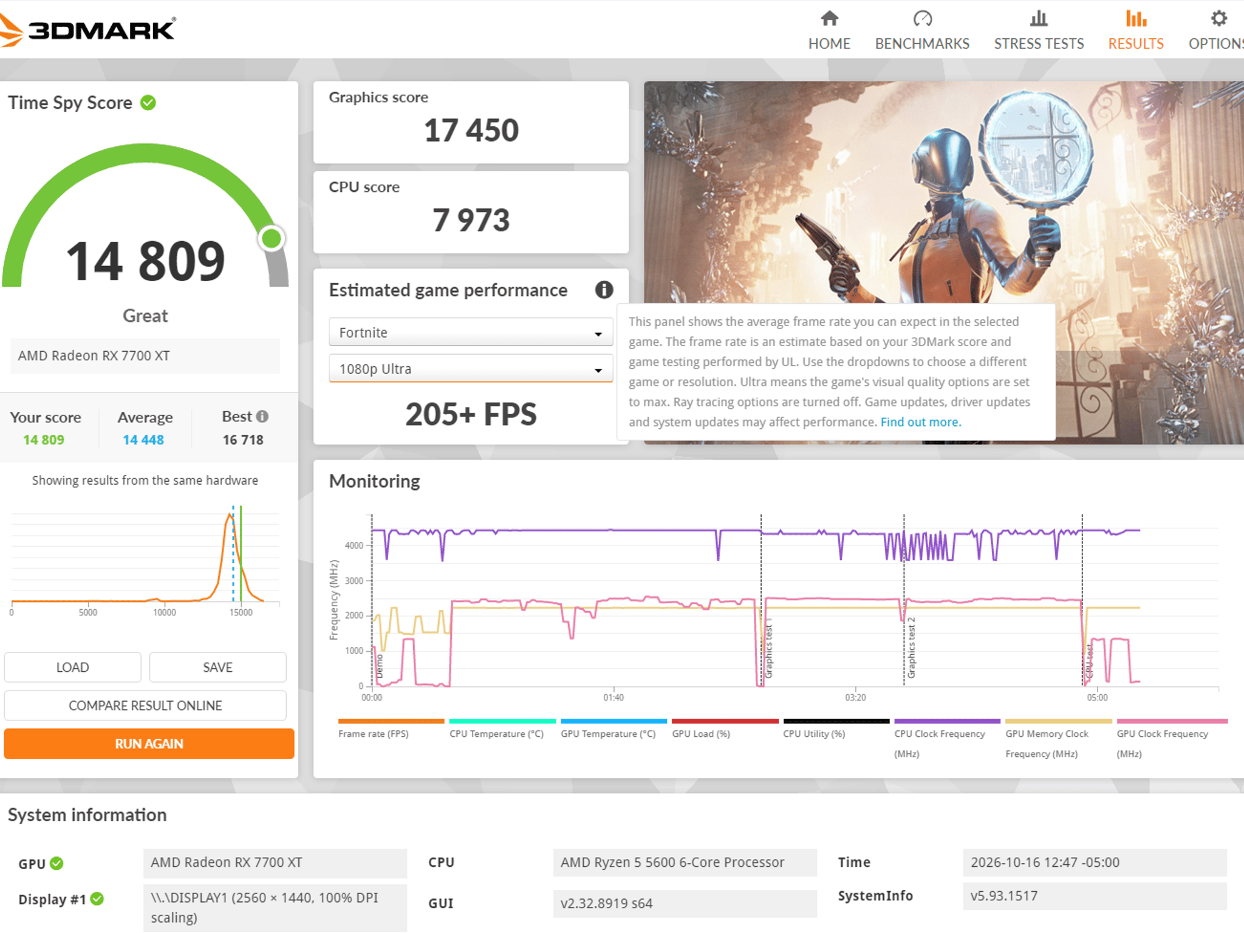Viewport: 1244px width, 933px height.
Task: Click the SAVE button
Action: (217, 667)
